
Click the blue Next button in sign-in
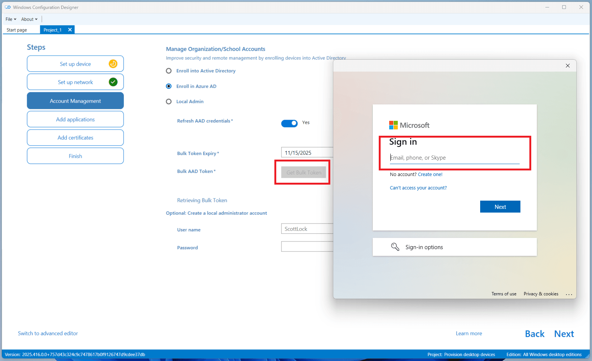point(500,207)
